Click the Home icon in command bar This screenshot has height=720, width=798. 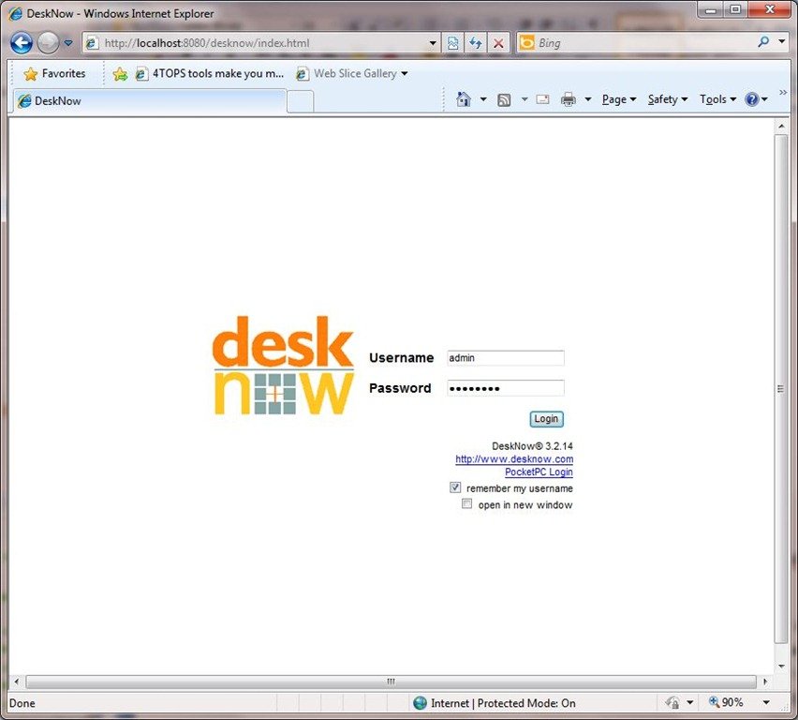(x=463, y=99)
